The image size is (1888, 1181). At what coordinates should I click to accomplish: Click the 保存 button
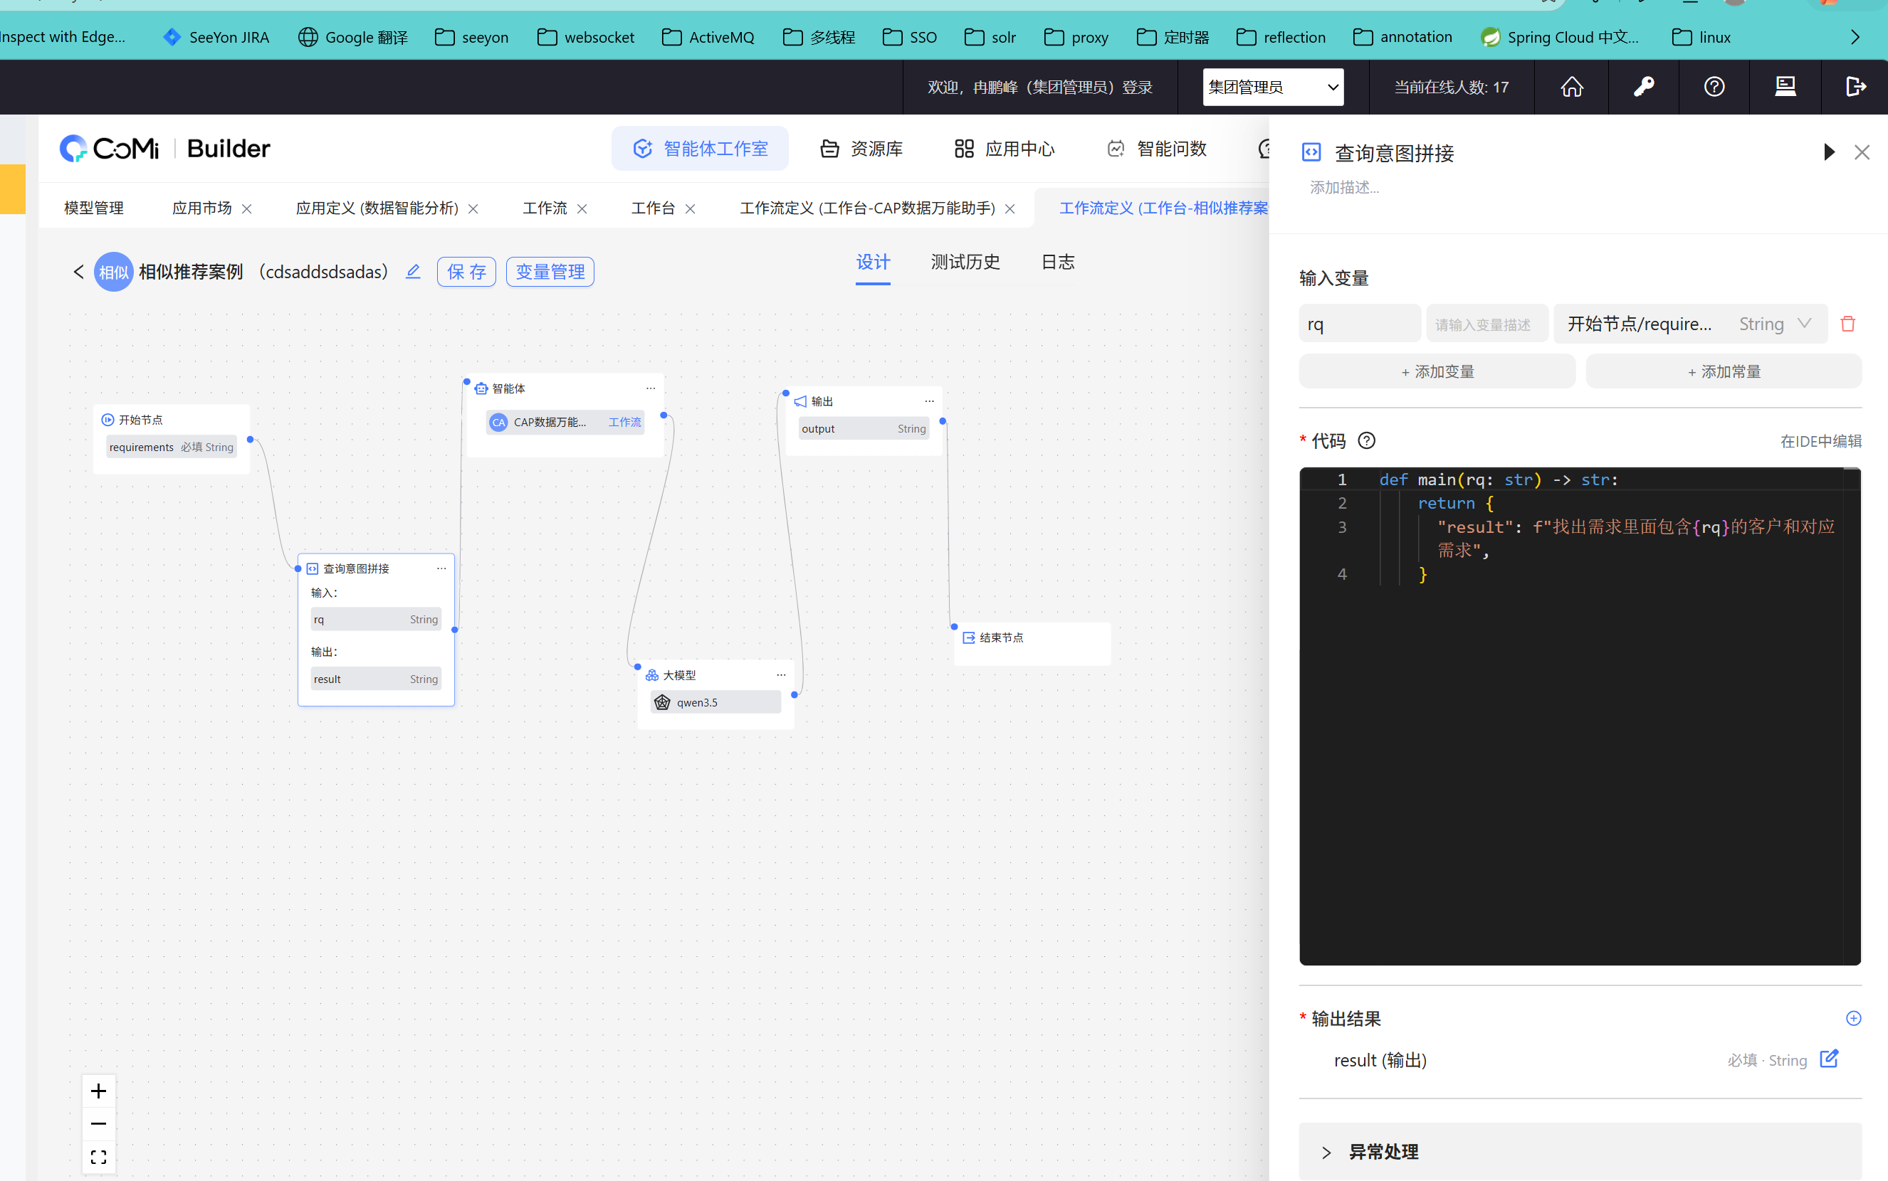point(466,271)
